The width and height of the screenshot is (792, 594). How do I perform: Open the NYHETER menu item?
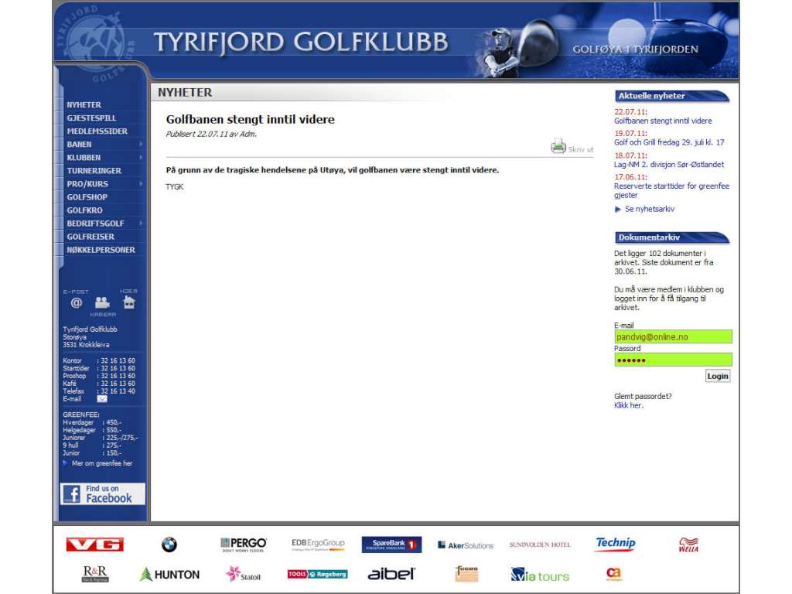[x=84, y=104]
